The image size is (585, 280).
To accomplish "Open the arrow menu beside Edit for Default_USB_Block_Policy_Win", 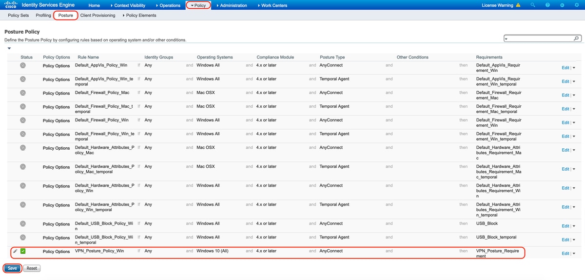I will (x=574, y=226).
